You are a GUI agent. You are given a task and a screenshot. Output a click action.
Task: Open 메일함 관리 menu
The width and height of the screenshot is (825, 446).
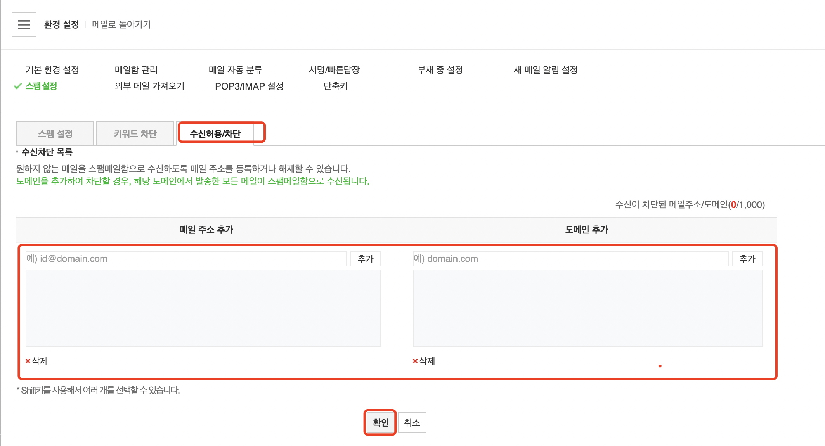tap(136, 70)
